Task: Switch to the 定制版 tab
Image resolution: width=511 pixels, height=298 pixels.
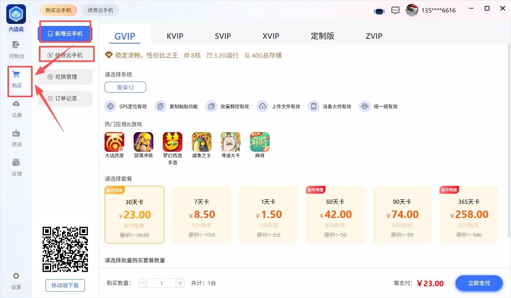Action: [322, 36]
